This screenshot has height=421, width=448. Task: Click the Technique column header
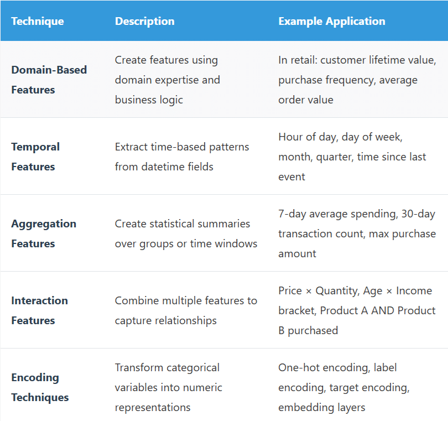click(x=38, y=22)
